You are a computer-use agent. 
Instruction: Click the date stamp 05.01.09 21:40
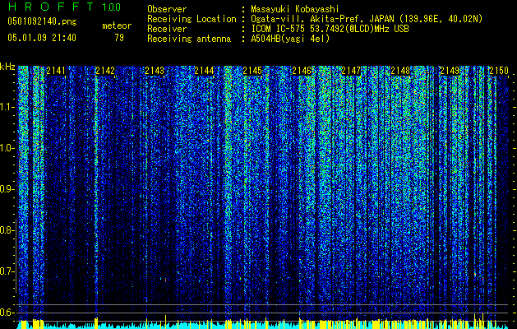(x=42, y=38)
